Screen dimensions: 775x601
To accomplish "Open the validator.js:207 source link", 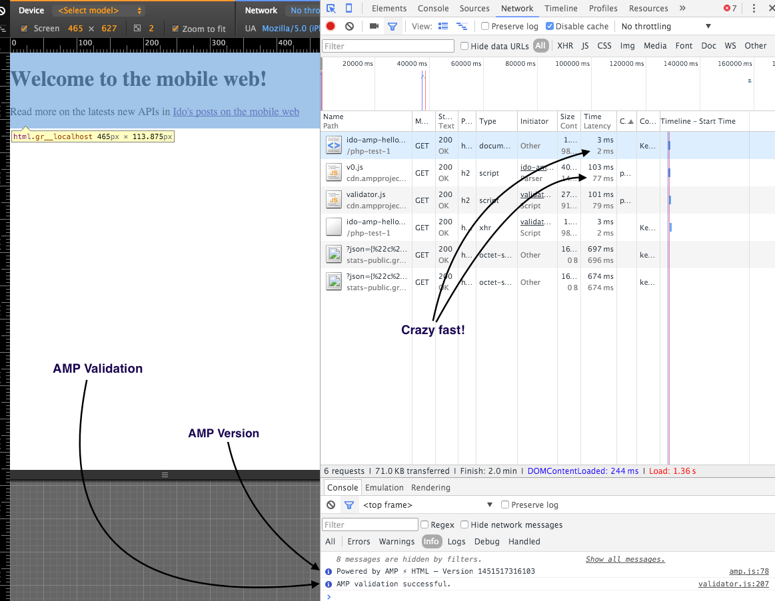I will pyautogui.click(x=733, y=584).
